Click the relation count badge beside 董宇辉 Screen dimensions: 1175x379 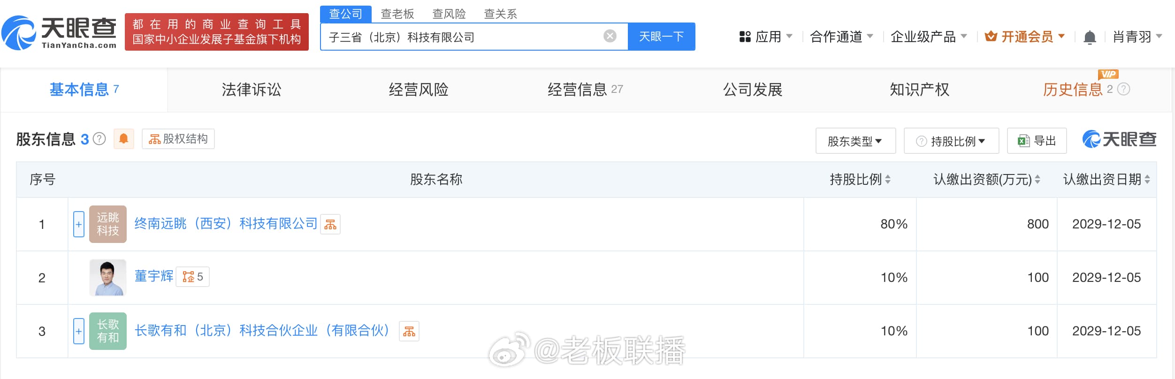pyautogui.click(x=193, y=277)
